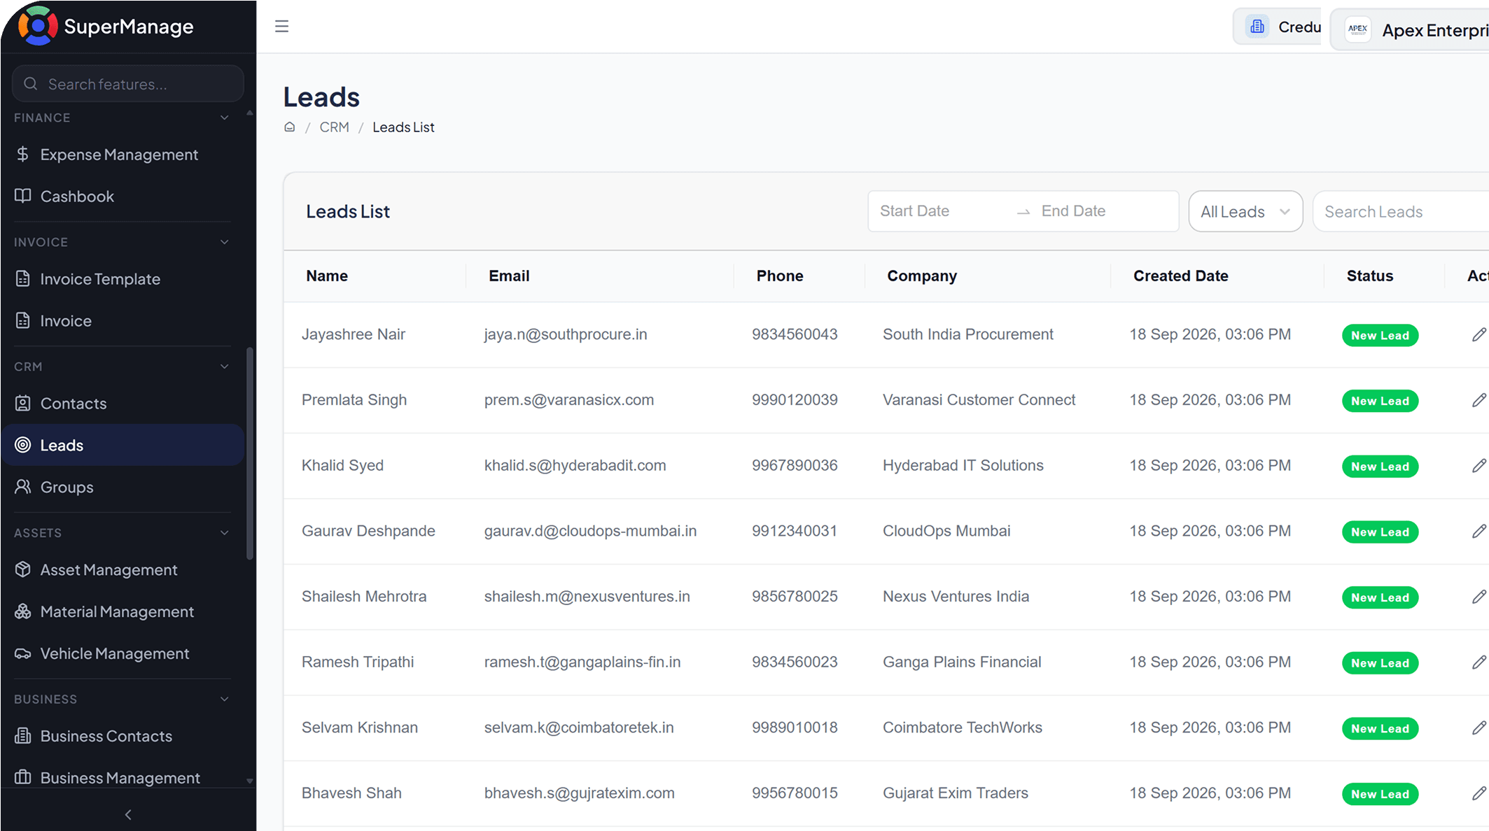
Task: Open Asset Management page
Action: 123,570
